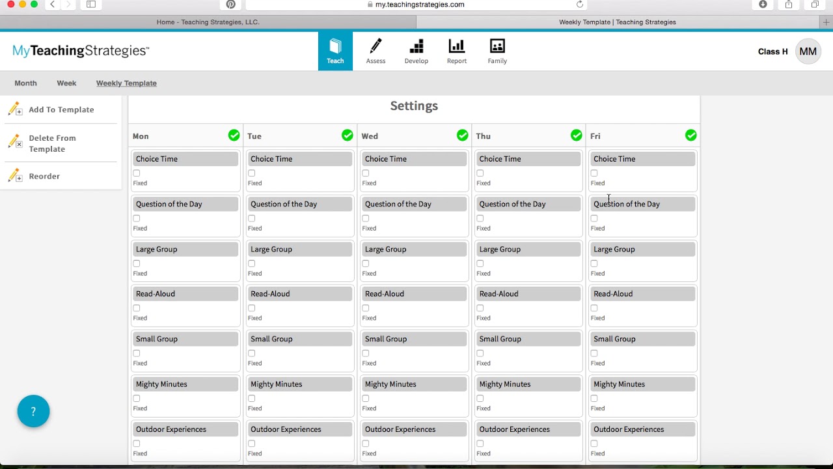Click the Add To Template link

(61, 109)
